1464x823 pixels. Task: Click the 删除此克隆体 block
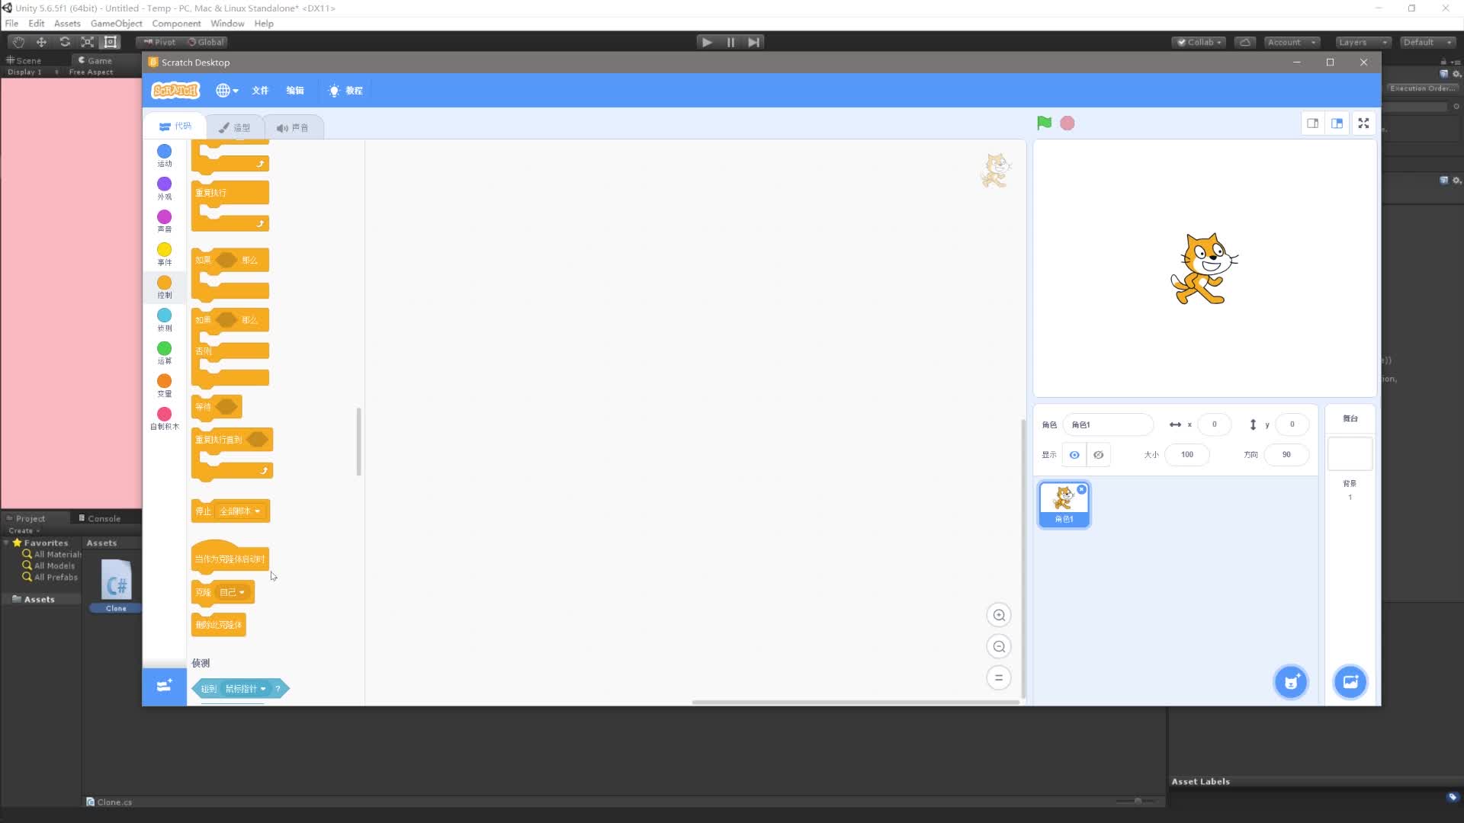pos(218,625)
